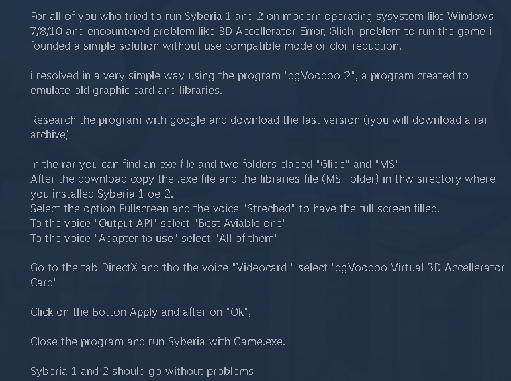Click the text "Windows" ending the first line
This screenshot has height=381, width=511.
(469, 16)
